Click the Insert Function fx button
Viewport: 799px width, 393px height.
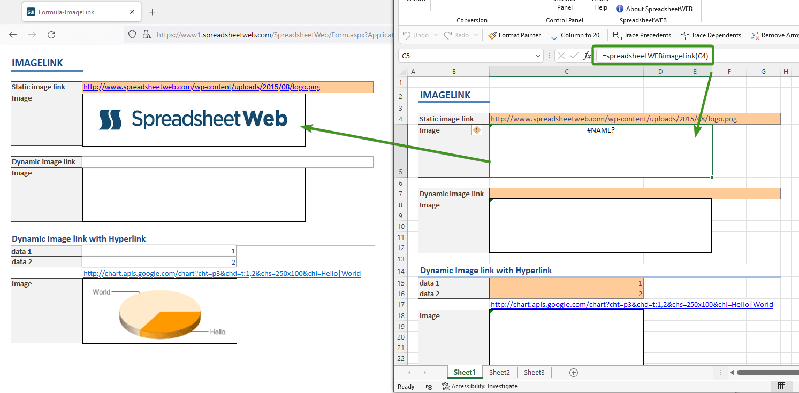[x=587, y=56]
